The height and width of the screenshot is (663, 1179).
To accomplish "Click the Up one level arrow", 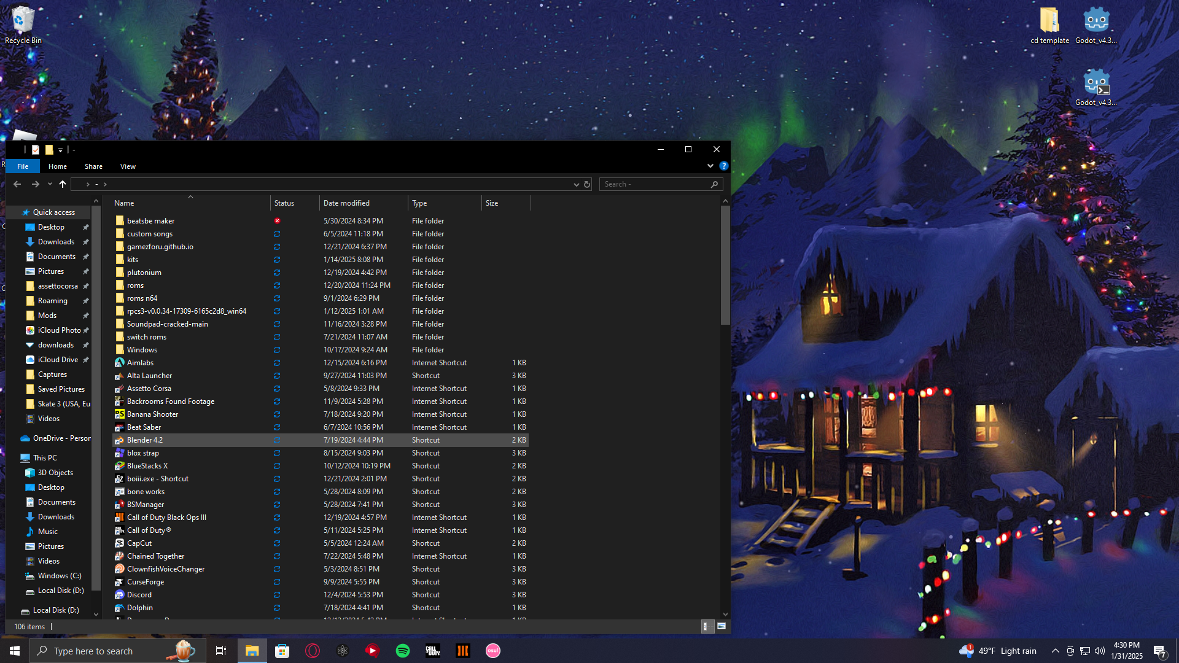I will coord(63,184).
